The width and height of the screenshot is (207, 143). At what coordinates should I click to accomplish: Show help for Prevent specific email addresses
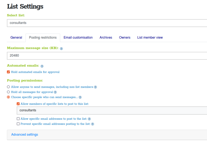click(92, 124)
